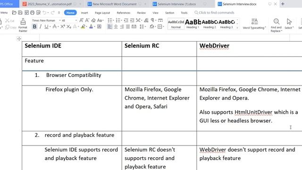302x170 pixels.
Task: Align paragraph text to the right
Action: tap(122, 26)
